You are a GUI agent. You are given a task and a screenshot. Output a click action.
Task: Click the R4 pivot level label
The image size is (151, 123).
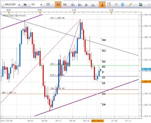point(104,40)
